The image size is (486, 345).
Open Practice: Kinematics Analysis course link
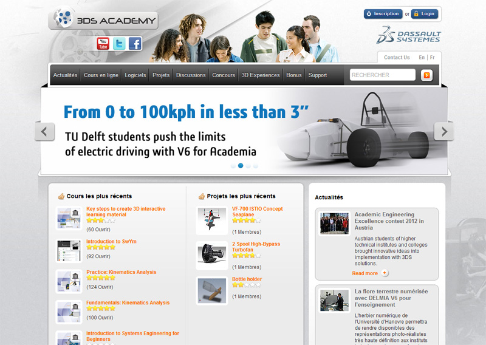[x=121, y=272]
